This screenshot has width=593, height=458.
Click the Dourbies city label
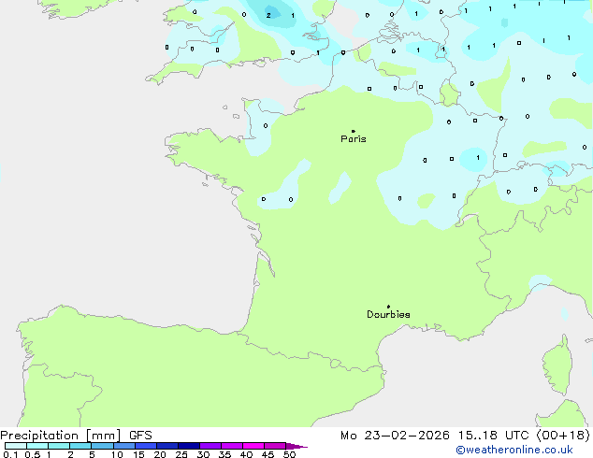click(x=388, y=314)
